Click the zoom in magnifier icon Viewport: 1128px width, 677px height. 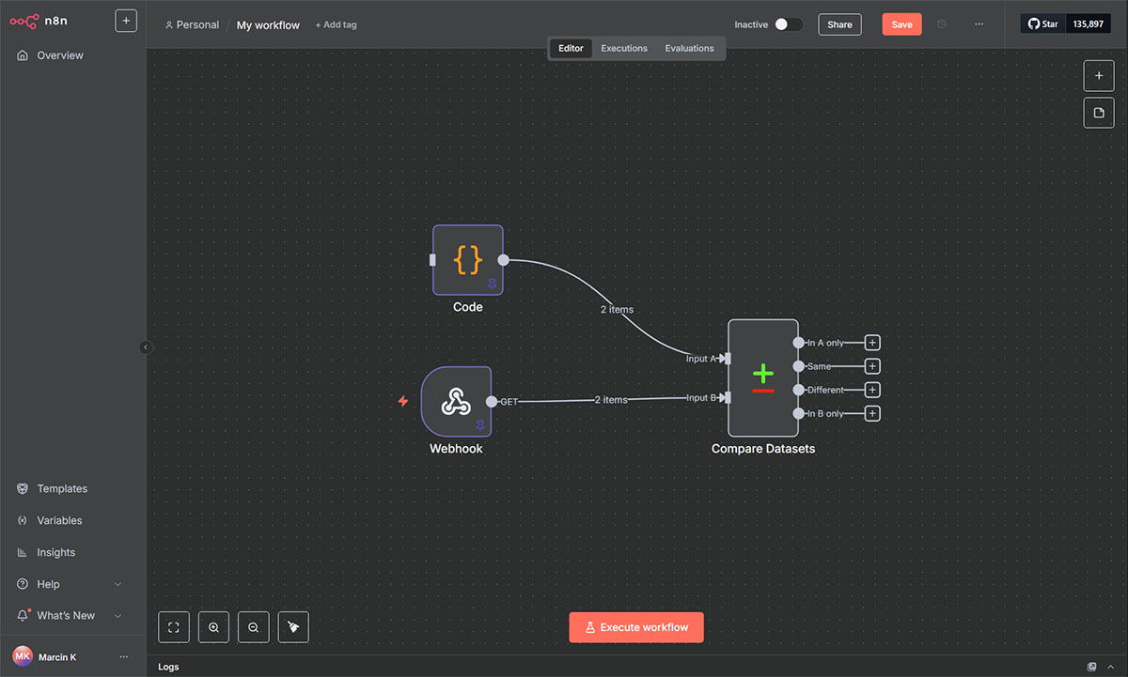(x=213, y=627)
